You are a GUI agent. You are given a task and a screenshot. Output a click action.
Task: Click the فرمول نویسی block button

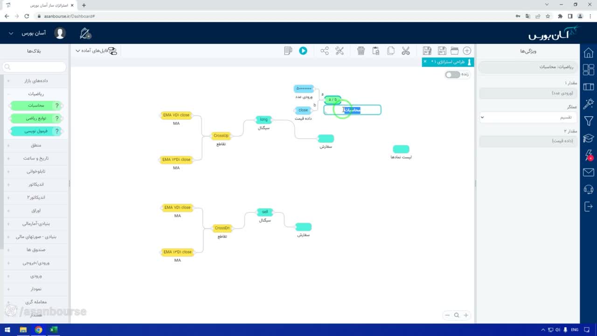pos(36,132)
